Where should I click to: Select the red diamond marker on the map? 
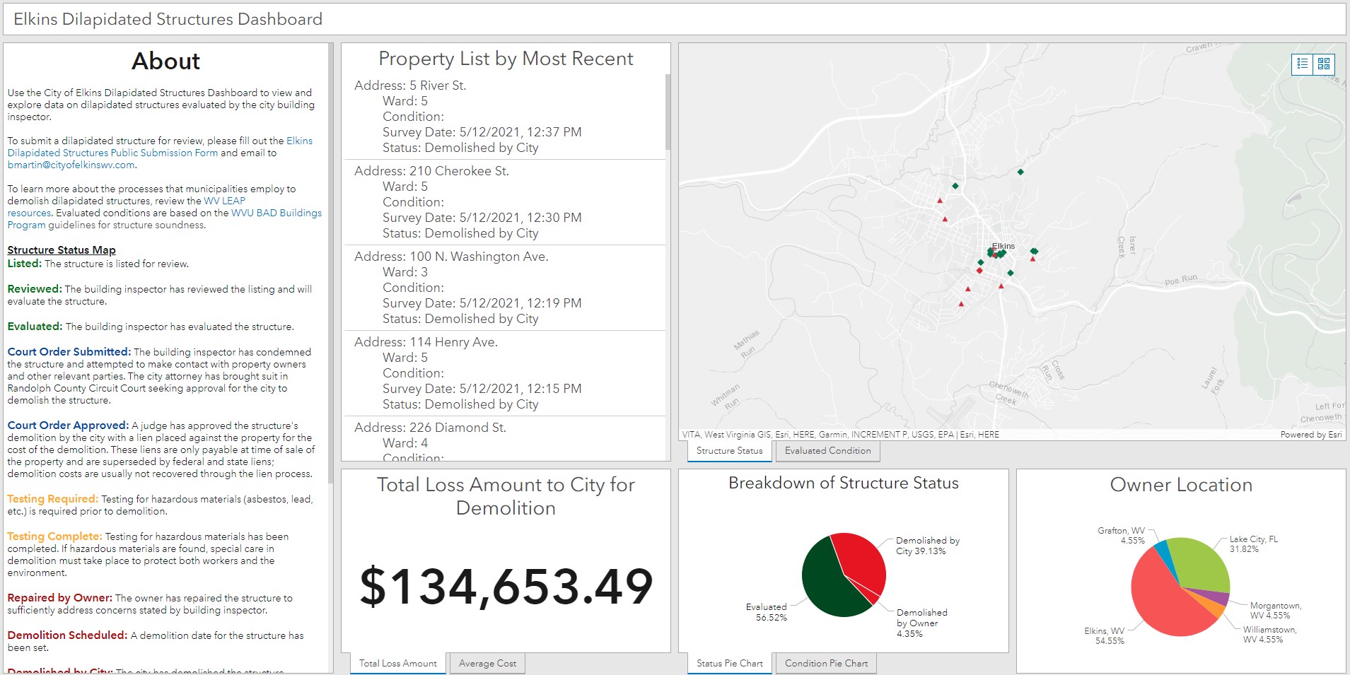tap(979, 271)
